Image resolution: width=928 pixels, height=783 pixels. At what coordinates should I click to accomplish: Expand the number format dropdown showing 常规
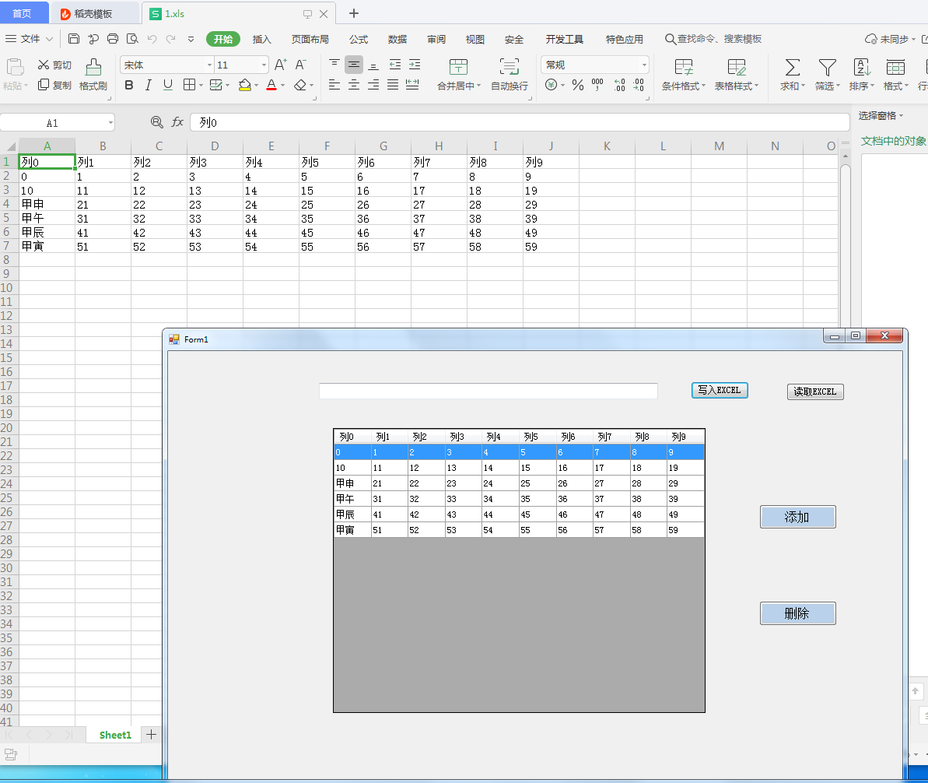644,65
